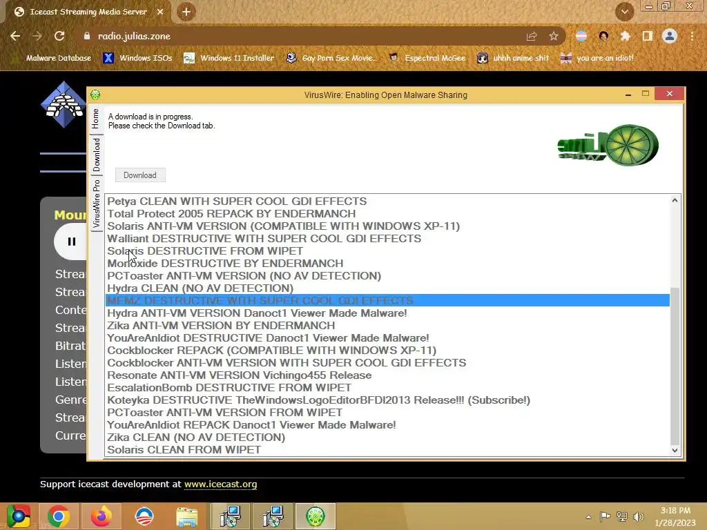Image resolution: width=707 pixels, height=530 pixels.
Task: Open File Explorer from the taskbar
Action: click(x=186, y=516)
